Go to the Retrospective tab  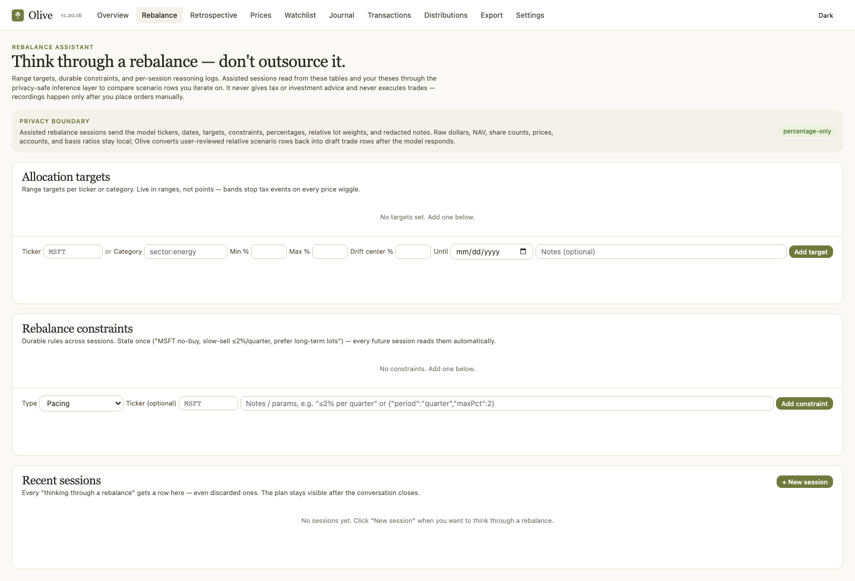click(x=214, y=15)
